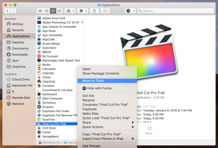The width and height of the screenshot is (218, 148).
Task: Switch to icon view in toolbar
Action: coord(40,11)
